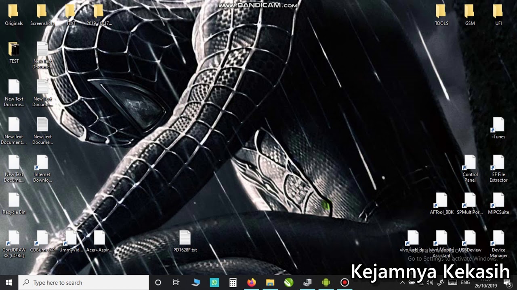The height and width of the screenshot is (290, 517).
Task: Open Task View on the taskbar
Action: (x=177, y=282)
